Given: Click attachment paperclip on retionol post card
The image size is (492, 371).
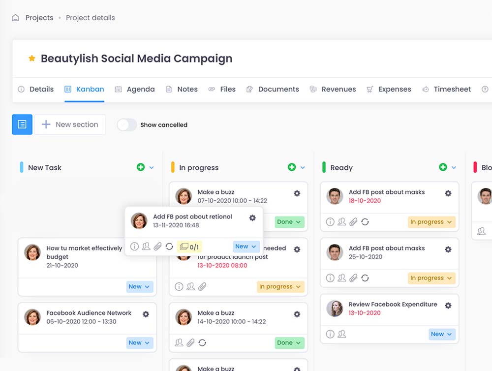Looking at the screenshot, I should [157, 247].
